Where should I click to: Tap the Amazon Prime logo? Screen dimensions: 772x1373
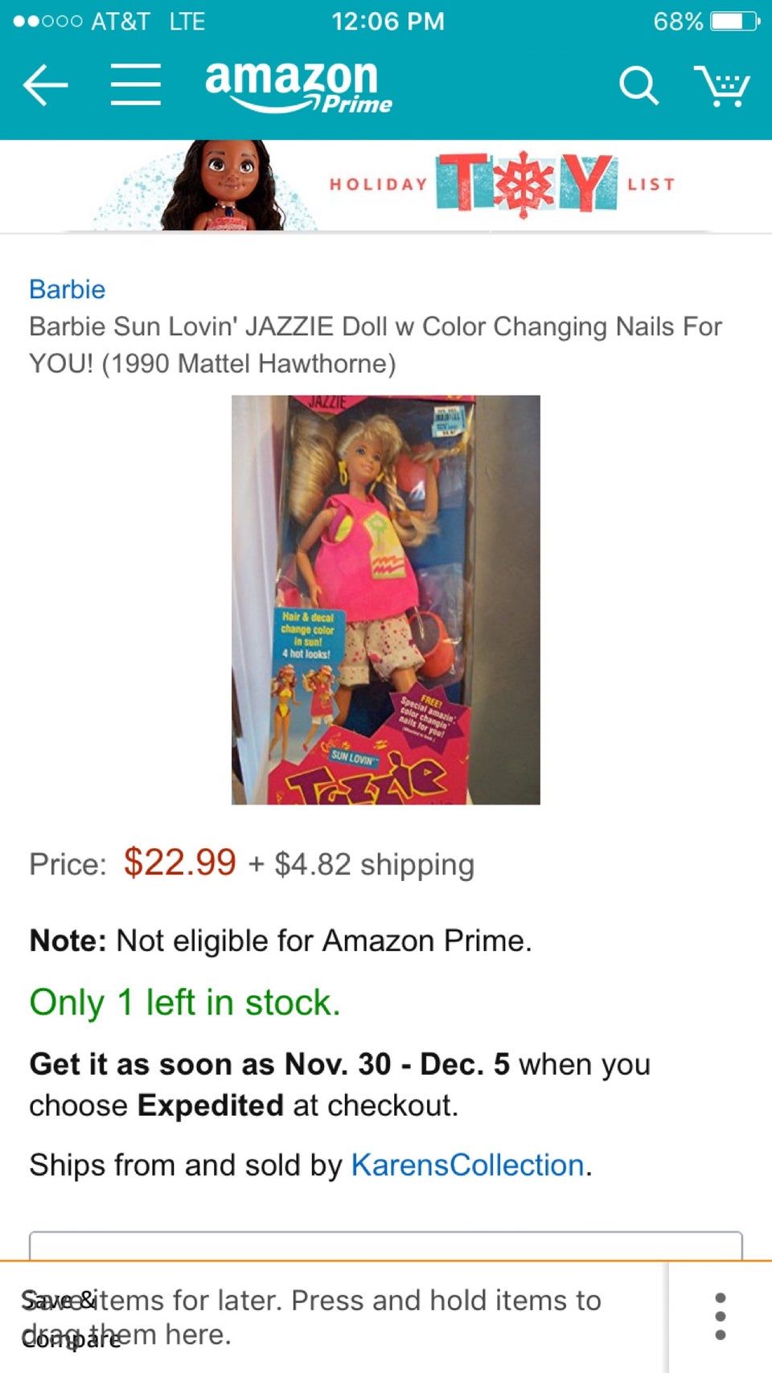tap(298, 87)
